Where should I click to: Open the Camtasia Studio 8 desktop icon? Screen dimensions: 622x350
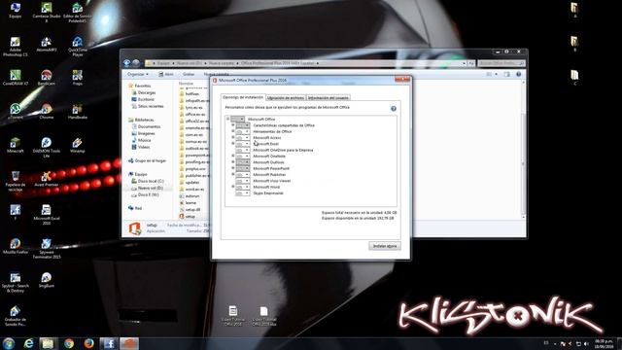(x=47, y=12)
